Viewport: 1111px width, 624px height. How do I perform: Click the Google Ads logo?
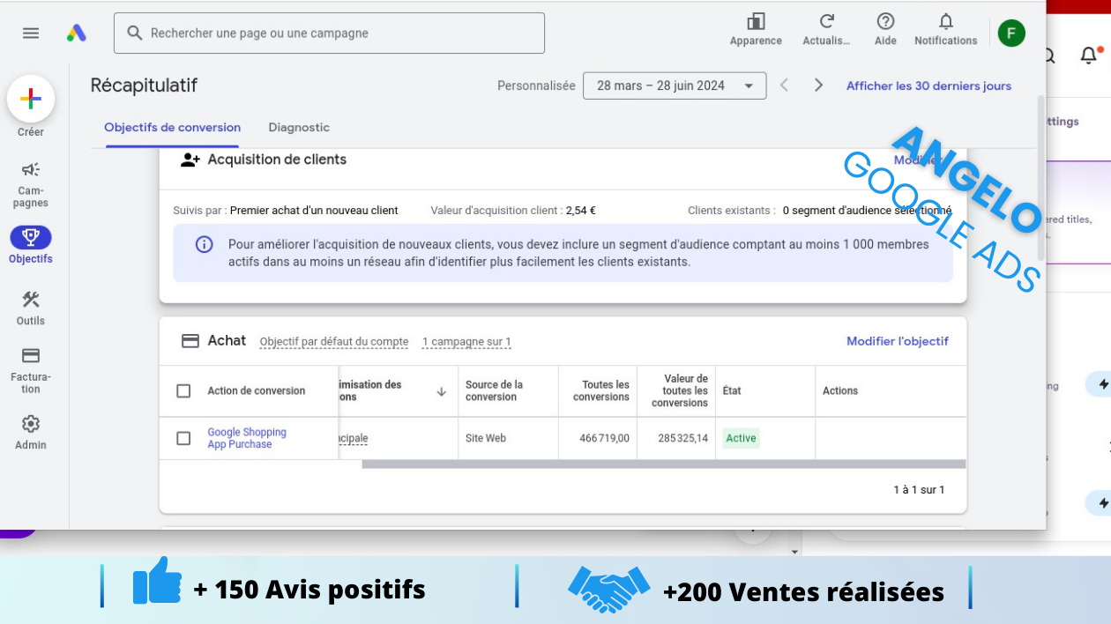(x=77, y=33)
